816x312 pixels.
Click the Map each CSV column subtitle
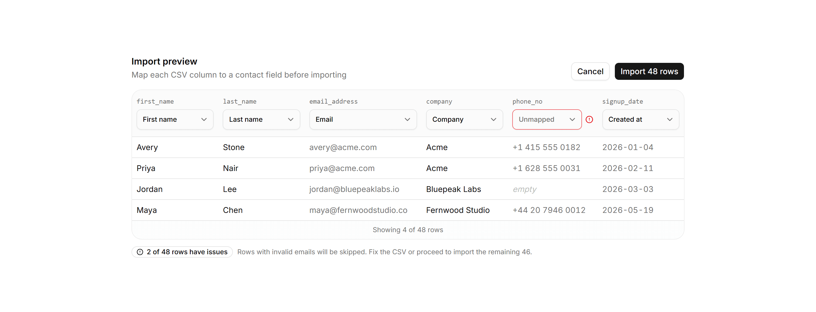coord(239,75)
